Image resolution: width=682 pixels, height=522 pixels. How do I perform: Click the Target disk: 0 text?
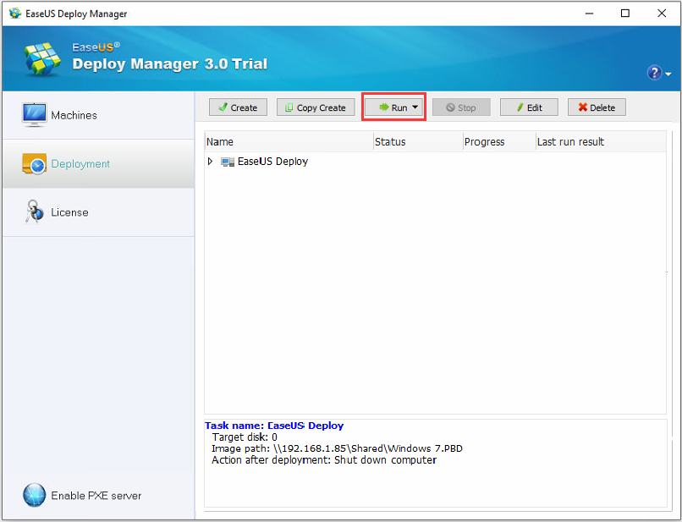tap(245, 437)
